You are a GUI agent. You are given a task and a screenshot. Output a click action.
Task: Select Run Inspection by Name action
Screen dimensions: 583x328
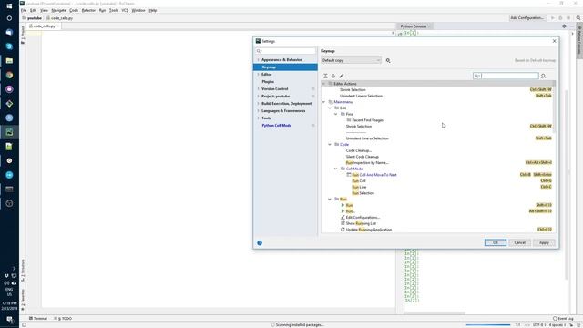(438, 162)
